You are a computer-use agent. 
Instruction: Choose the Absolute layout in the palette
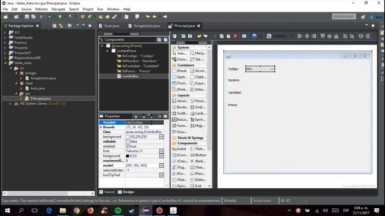tap(180, 101)
